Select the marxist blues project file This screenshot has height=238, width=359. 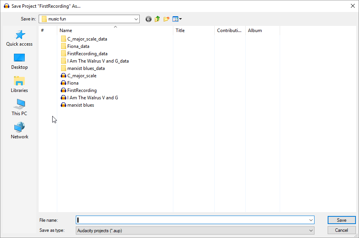click(x=80, y=105)
